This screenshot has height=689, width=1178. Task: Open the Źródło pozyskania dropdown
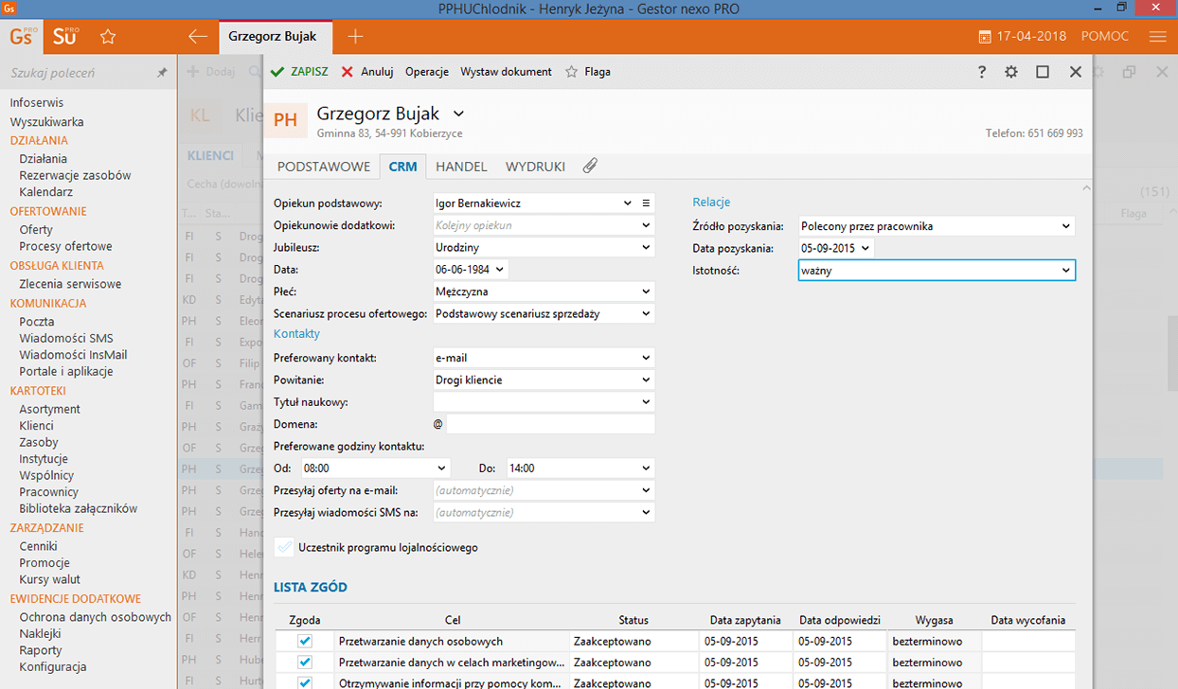(1066, 226)
